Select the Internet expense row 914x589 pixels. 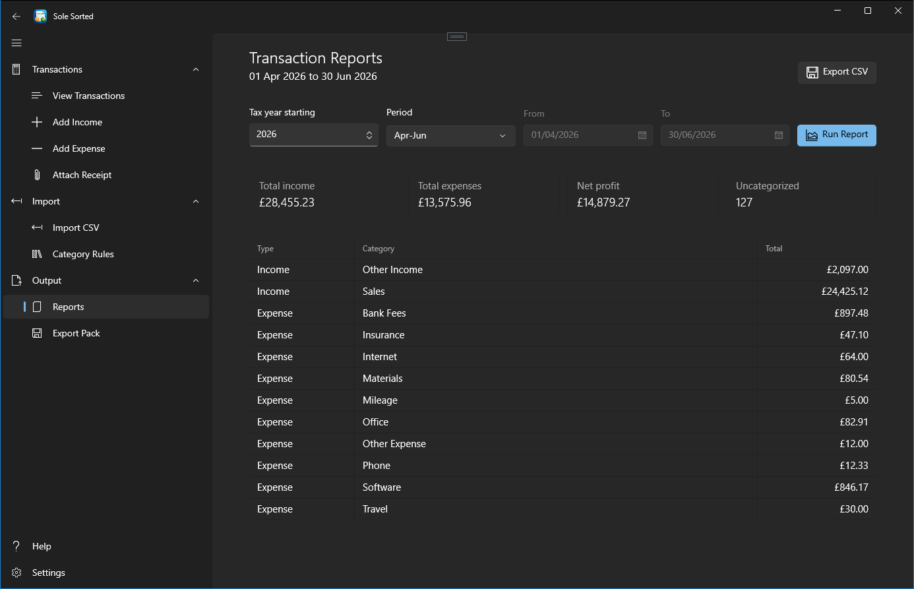563,357
